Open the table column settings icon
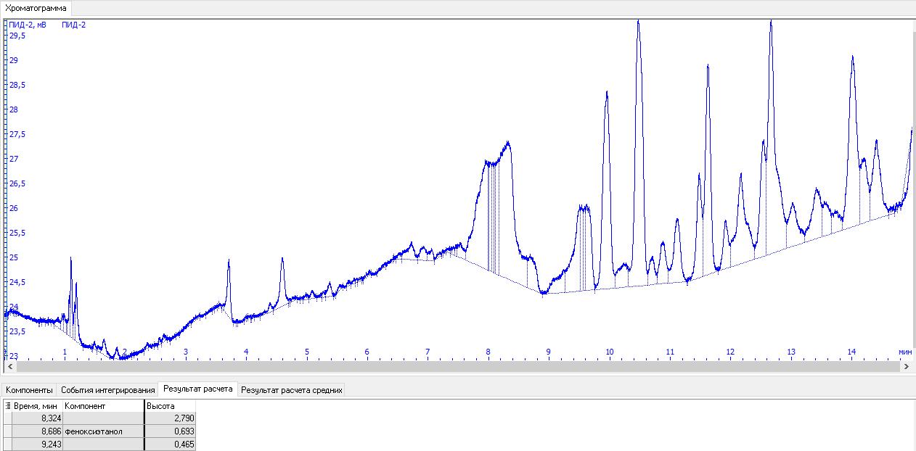916x451 pixels. coord(8,406)
